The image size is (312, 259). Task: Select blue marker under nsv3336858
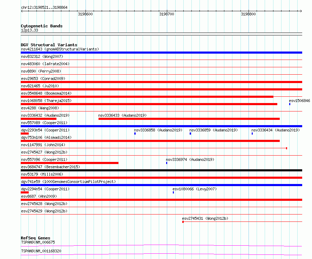[x=135, y=134]
